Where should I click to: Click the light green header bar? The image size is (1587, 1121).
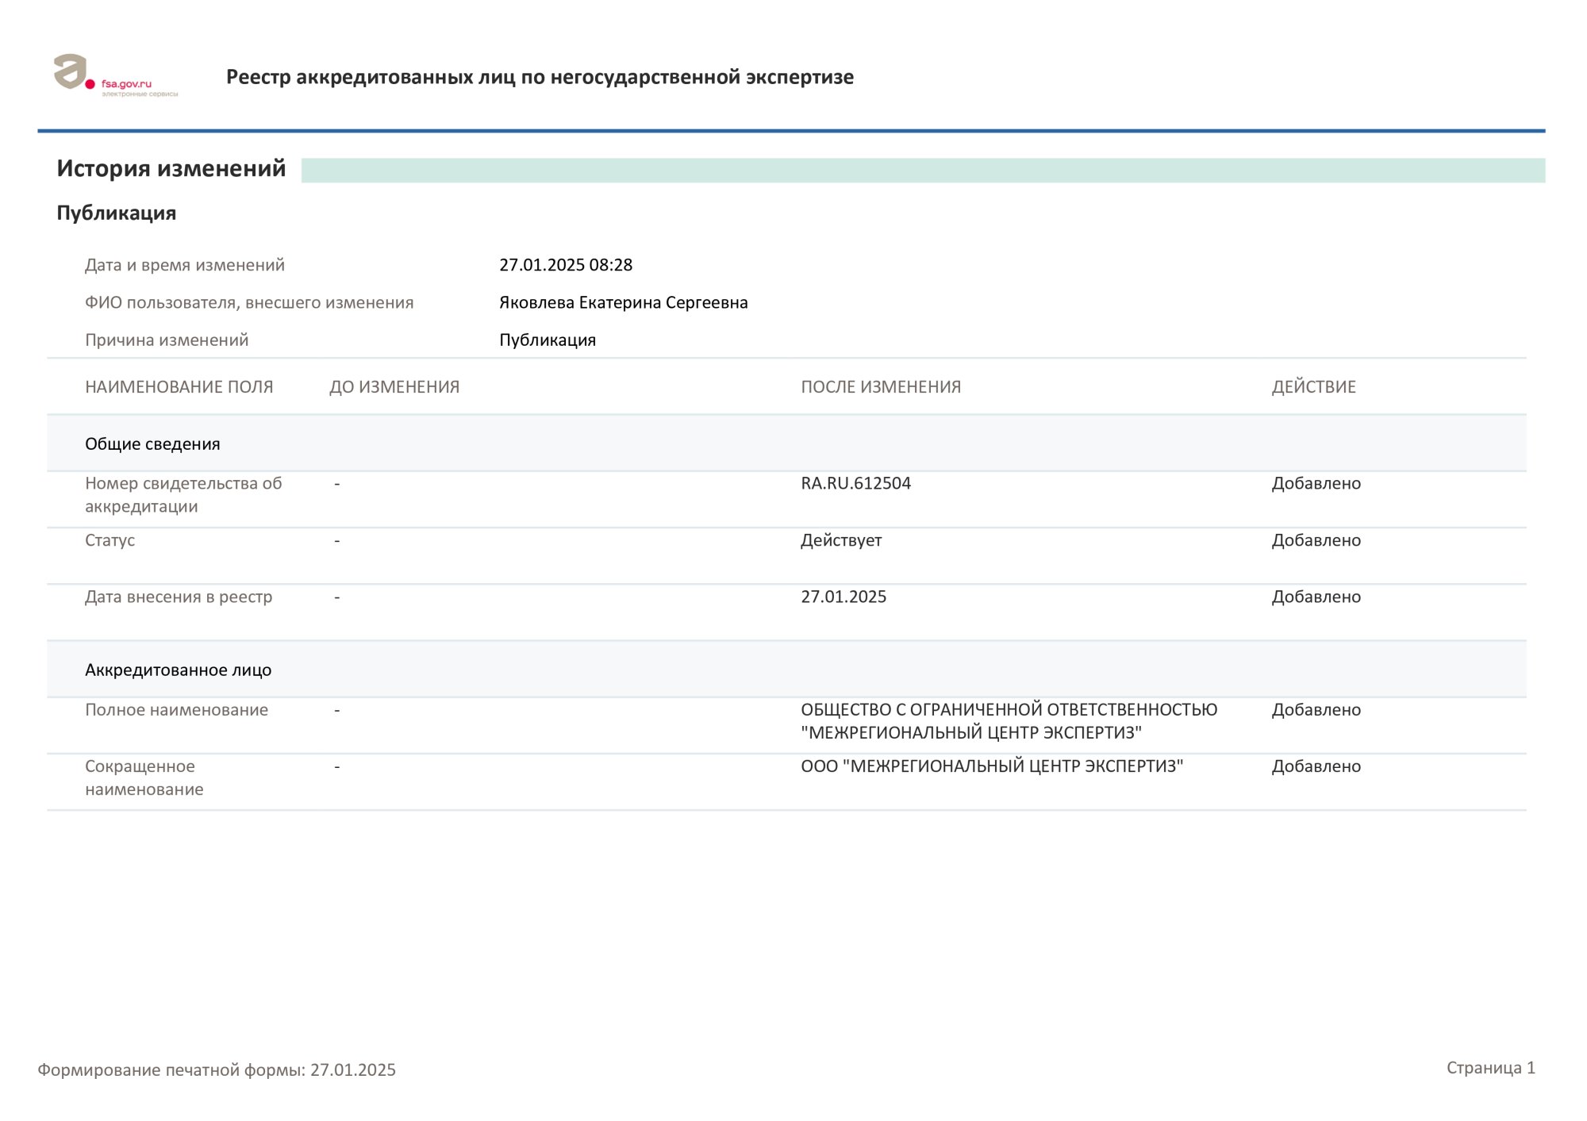click(x=922, y=171)
